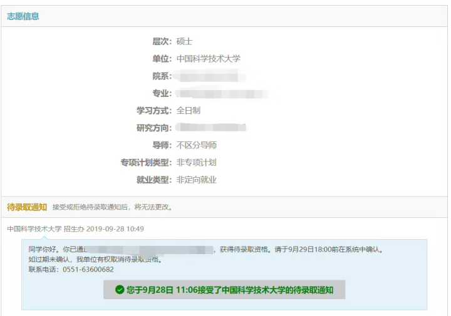Click the 导师 value 不区分导师

[197, 145]
